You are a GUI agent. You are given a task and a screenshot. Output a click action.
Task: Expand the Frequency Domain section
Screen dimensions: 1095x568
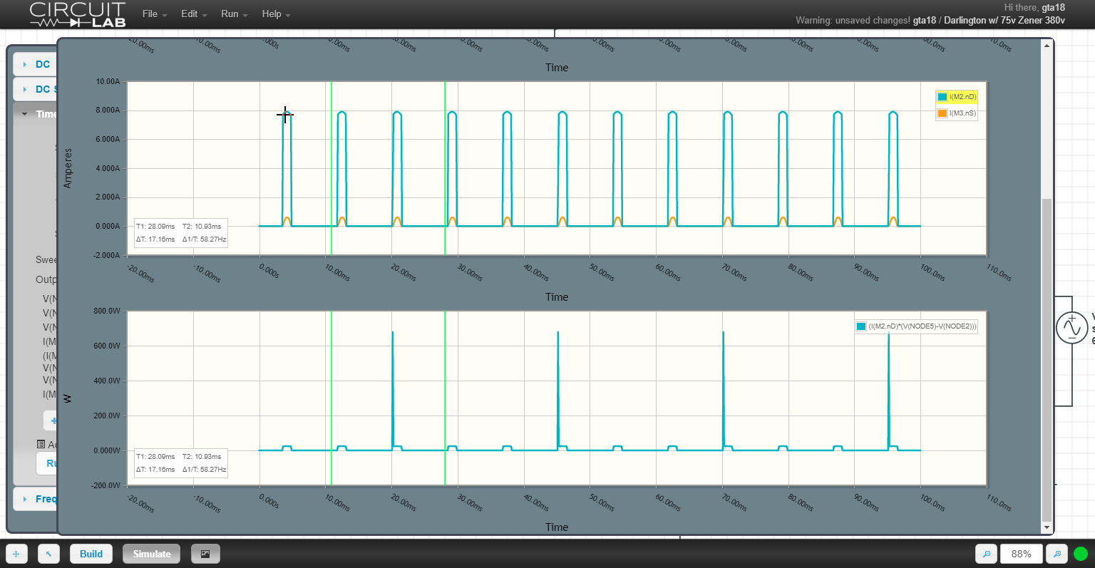point(36,499)
